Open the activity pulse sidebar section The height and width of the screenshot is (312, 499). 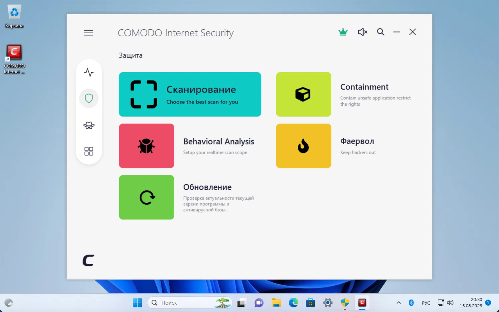tap(89, 72)
